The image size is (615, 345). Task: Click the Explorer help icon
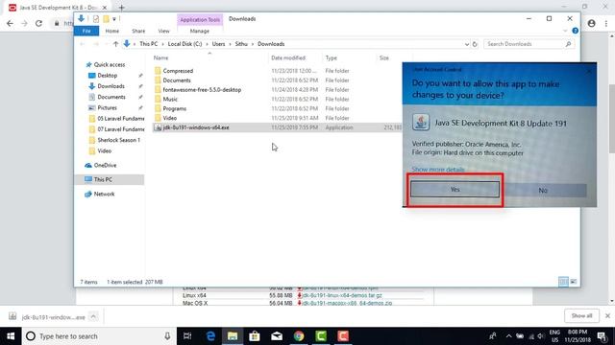575,31
